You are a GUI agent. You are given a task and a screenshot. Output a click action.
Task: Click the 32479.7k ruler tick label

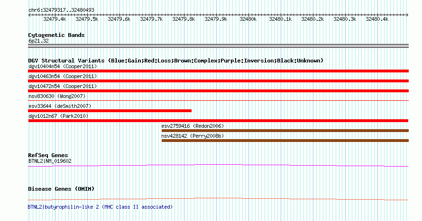pos(151,19)
